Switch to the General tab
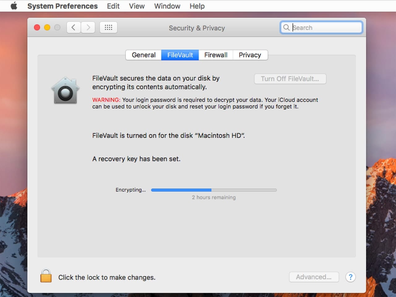Screen dimensions: 396x297 click(x=144, y=55)
